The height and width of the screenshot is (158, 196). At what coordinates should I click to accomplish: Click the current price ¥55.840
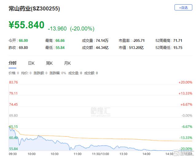[x=26, y=25]
